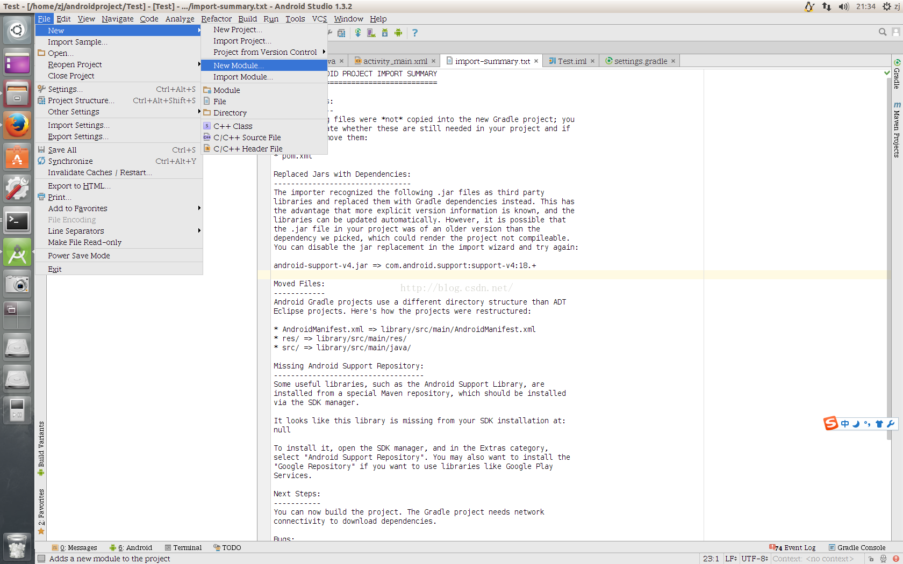Image resolution: width=903 pixels, height=564 pixels.
Task: Switch to Test.iml tab
Action: coord(572,61)
